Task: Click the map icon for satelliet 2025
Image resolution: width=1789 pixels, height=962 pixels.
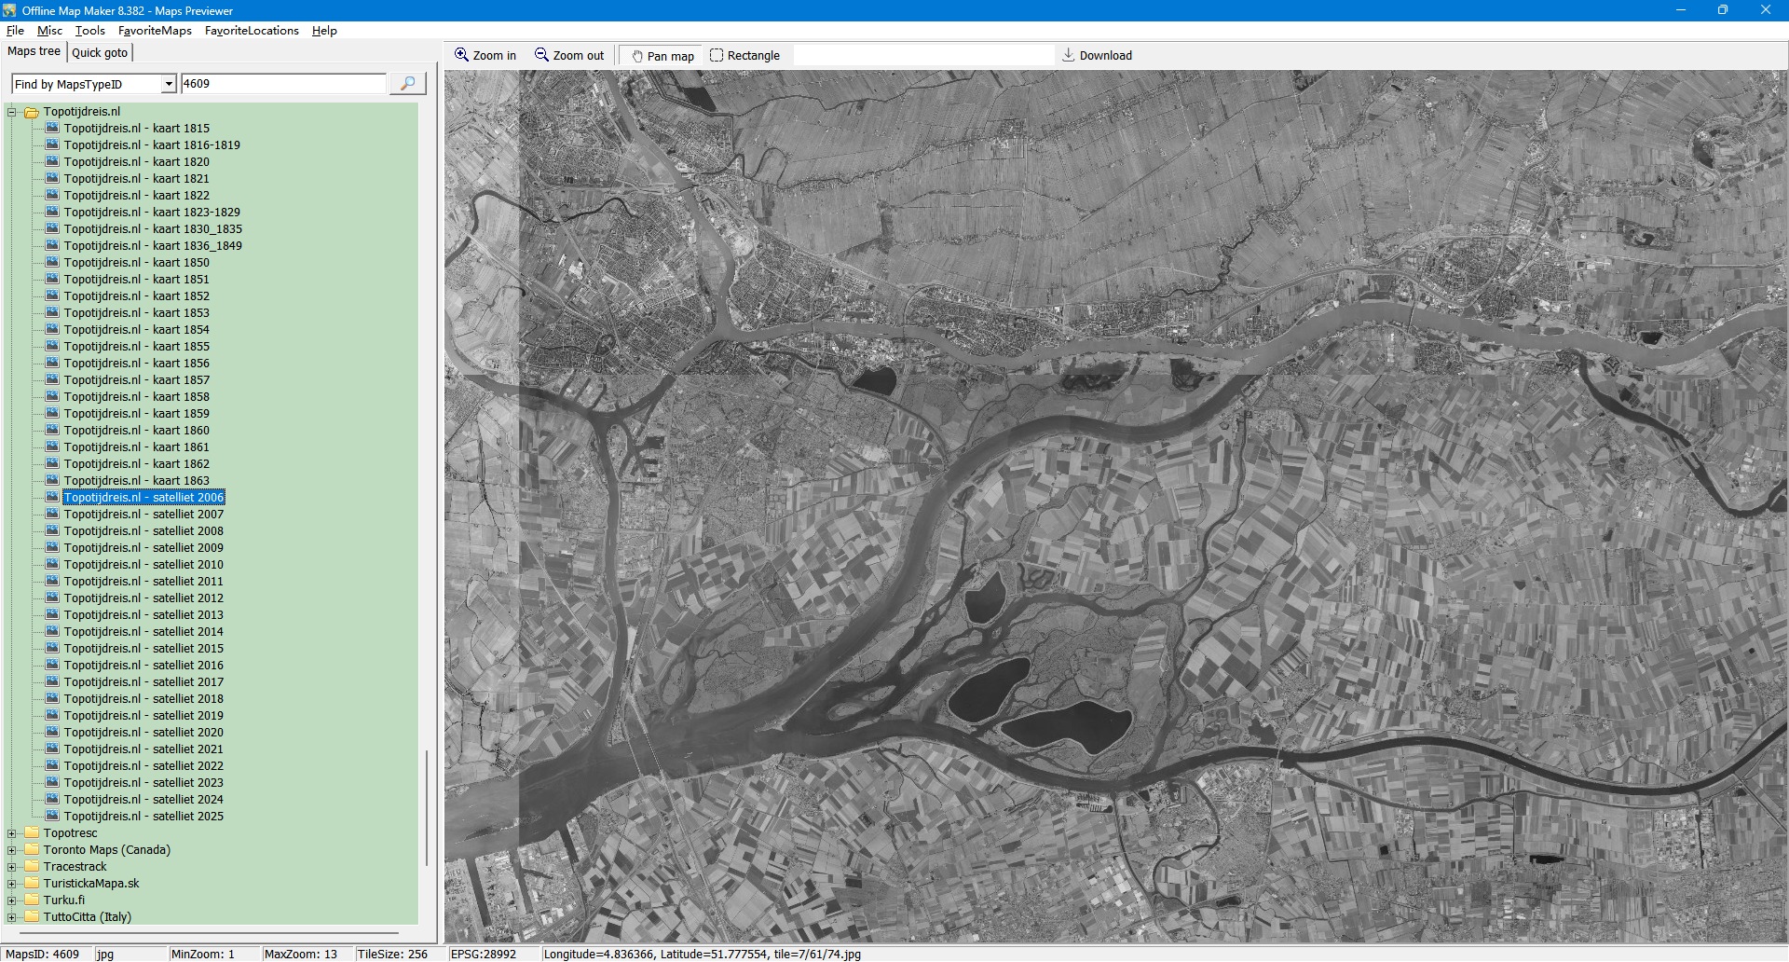Action: (53, 816)
